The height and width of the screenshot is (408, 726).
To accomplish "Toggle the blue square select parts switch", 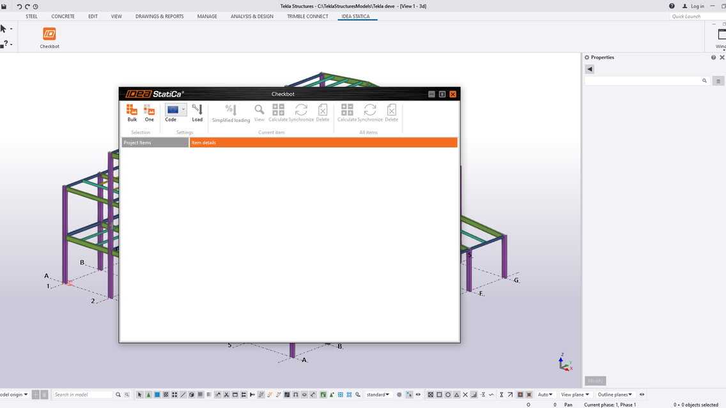I will coord(157,395).
